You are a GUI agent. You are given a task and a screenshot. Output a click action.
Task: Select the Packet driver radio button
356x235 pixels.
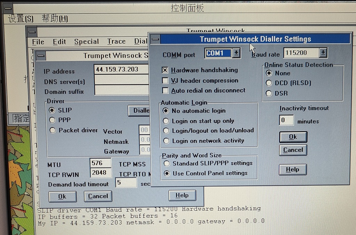coord(53,130)
